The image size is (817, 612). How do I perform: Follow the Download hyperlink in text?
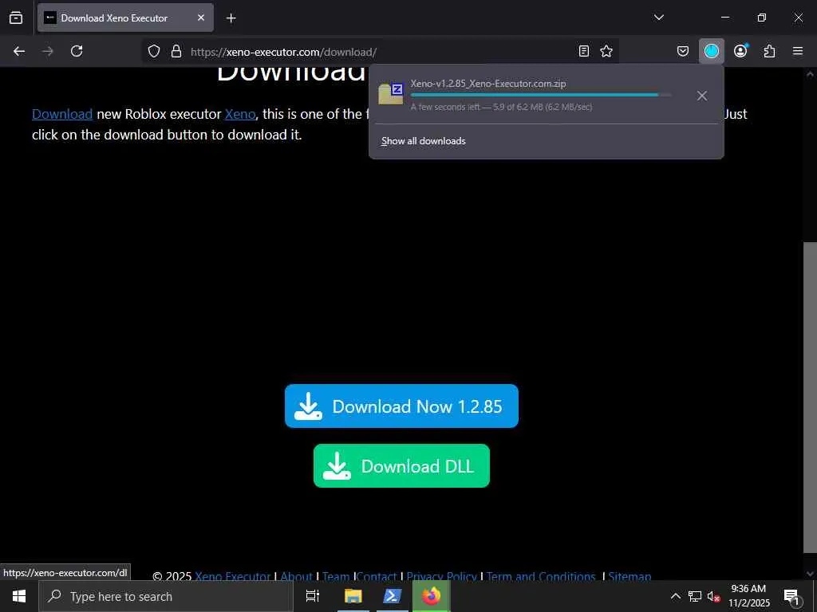click(62, 114)
